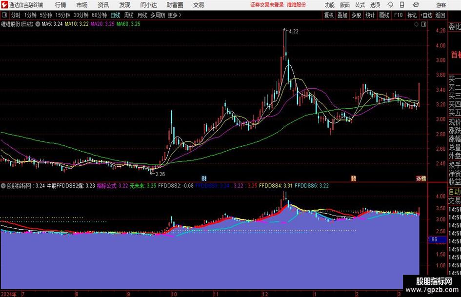Open the 资讯 menu
Viewport: 461px width, 297px height.
pyautogui.click(x=103, y=5)
